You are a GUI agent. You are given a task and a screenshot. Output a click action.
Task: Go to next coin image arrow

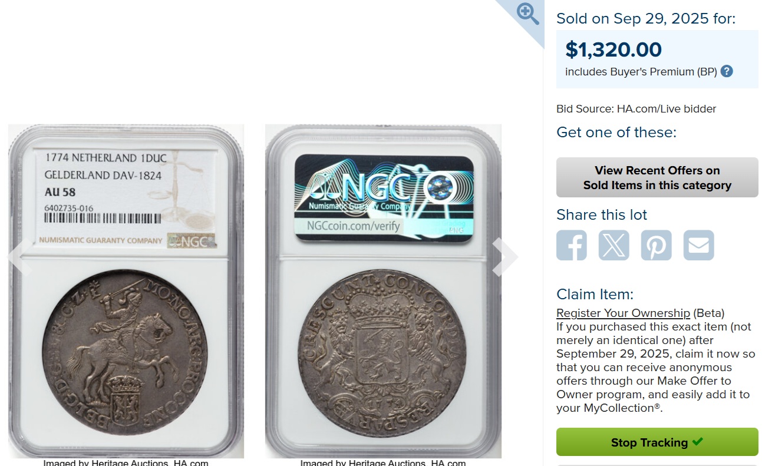(x=506, y=257)
